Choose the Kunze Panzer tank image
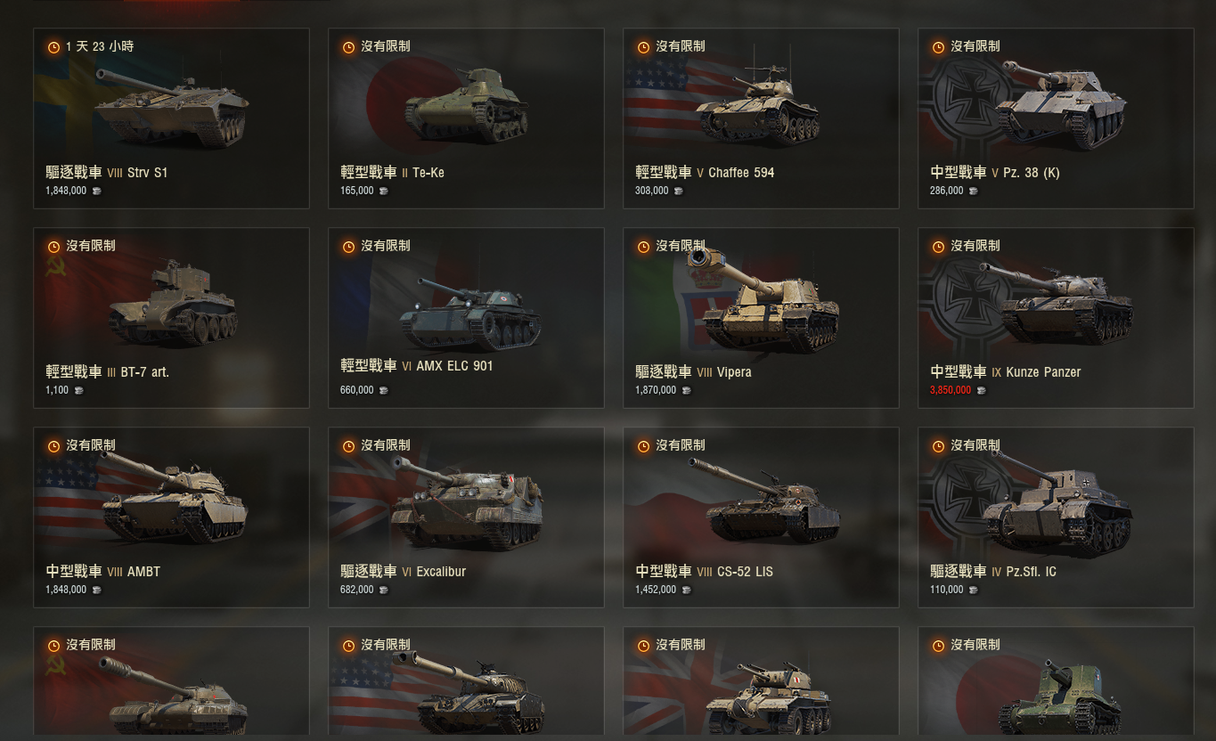 1056,303
